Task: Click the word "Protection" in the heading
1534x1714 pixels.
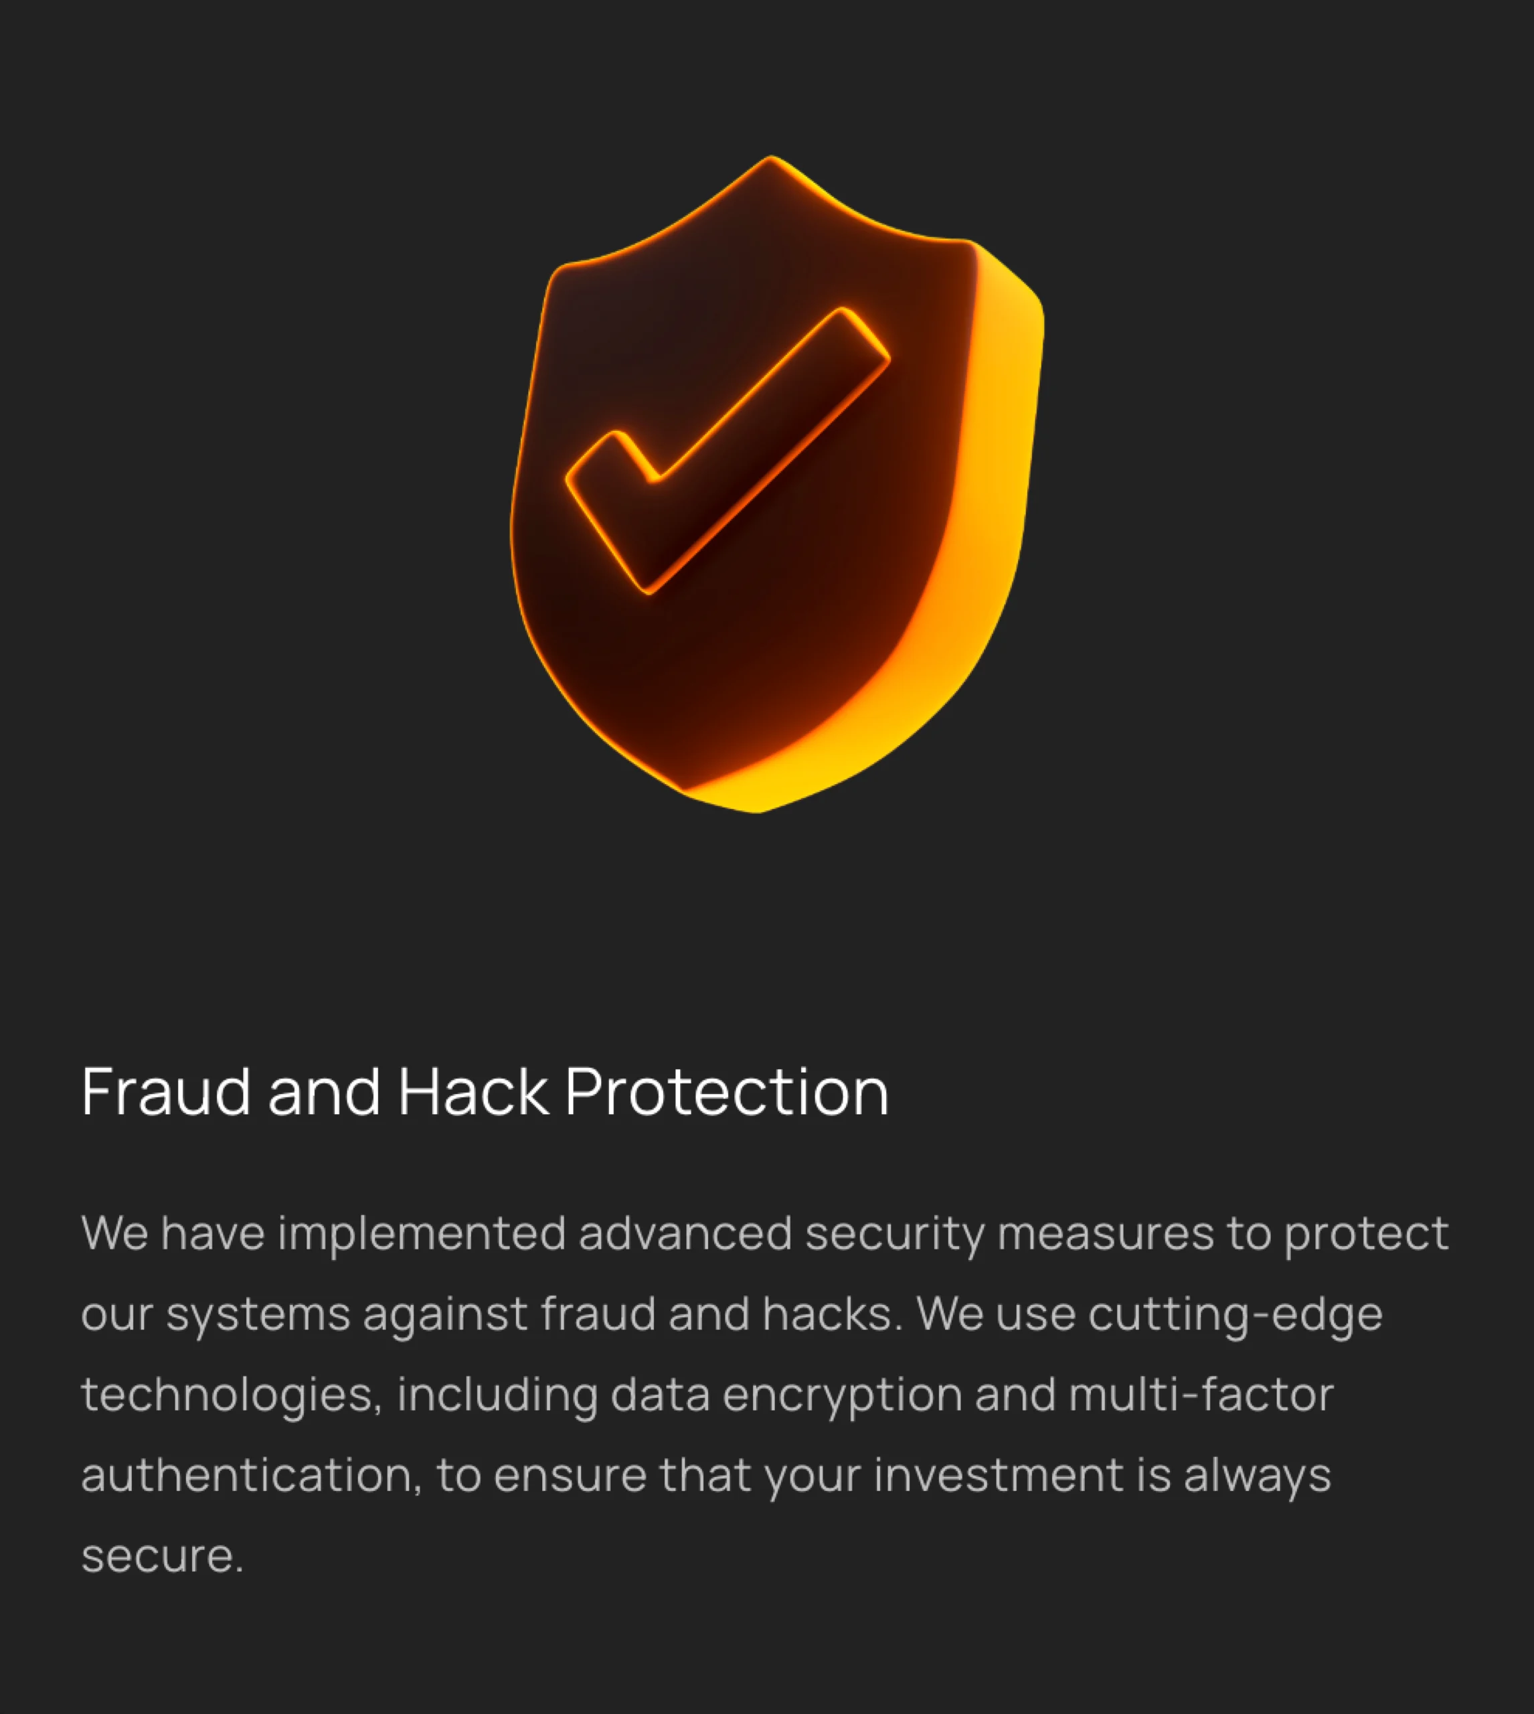Action: pyautogui.click(x=727, y=1093)
